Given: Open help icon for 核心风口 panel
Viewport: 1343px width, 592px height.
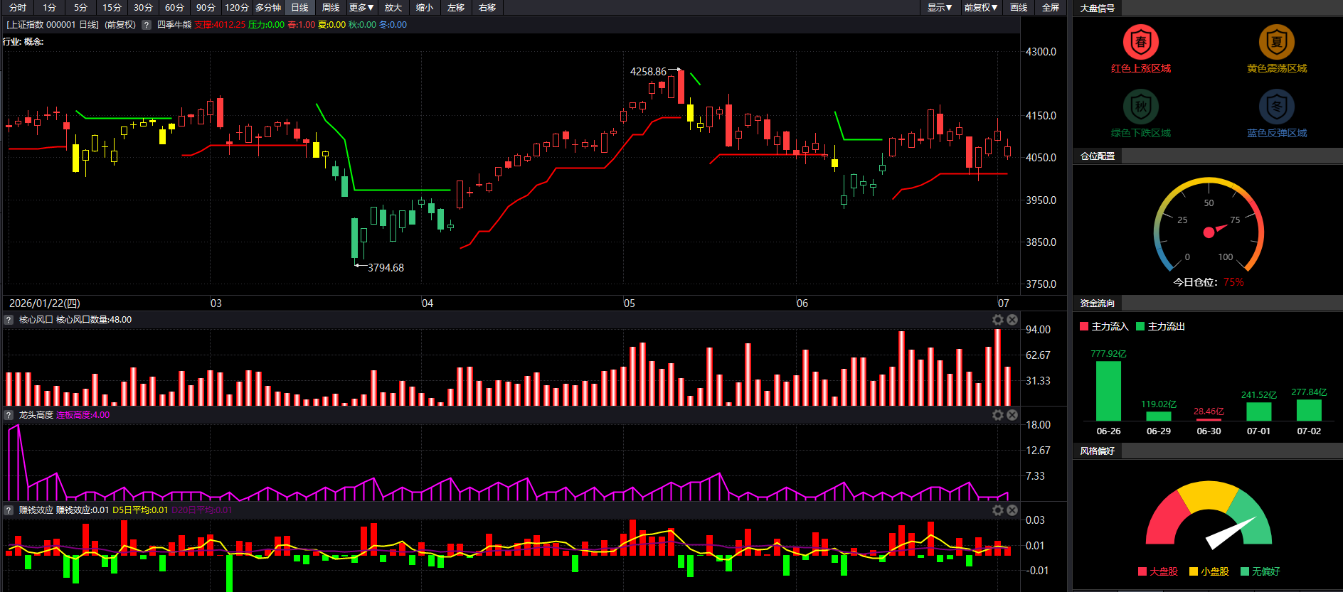Looking at the screenshot, I should tap(9, 320).
